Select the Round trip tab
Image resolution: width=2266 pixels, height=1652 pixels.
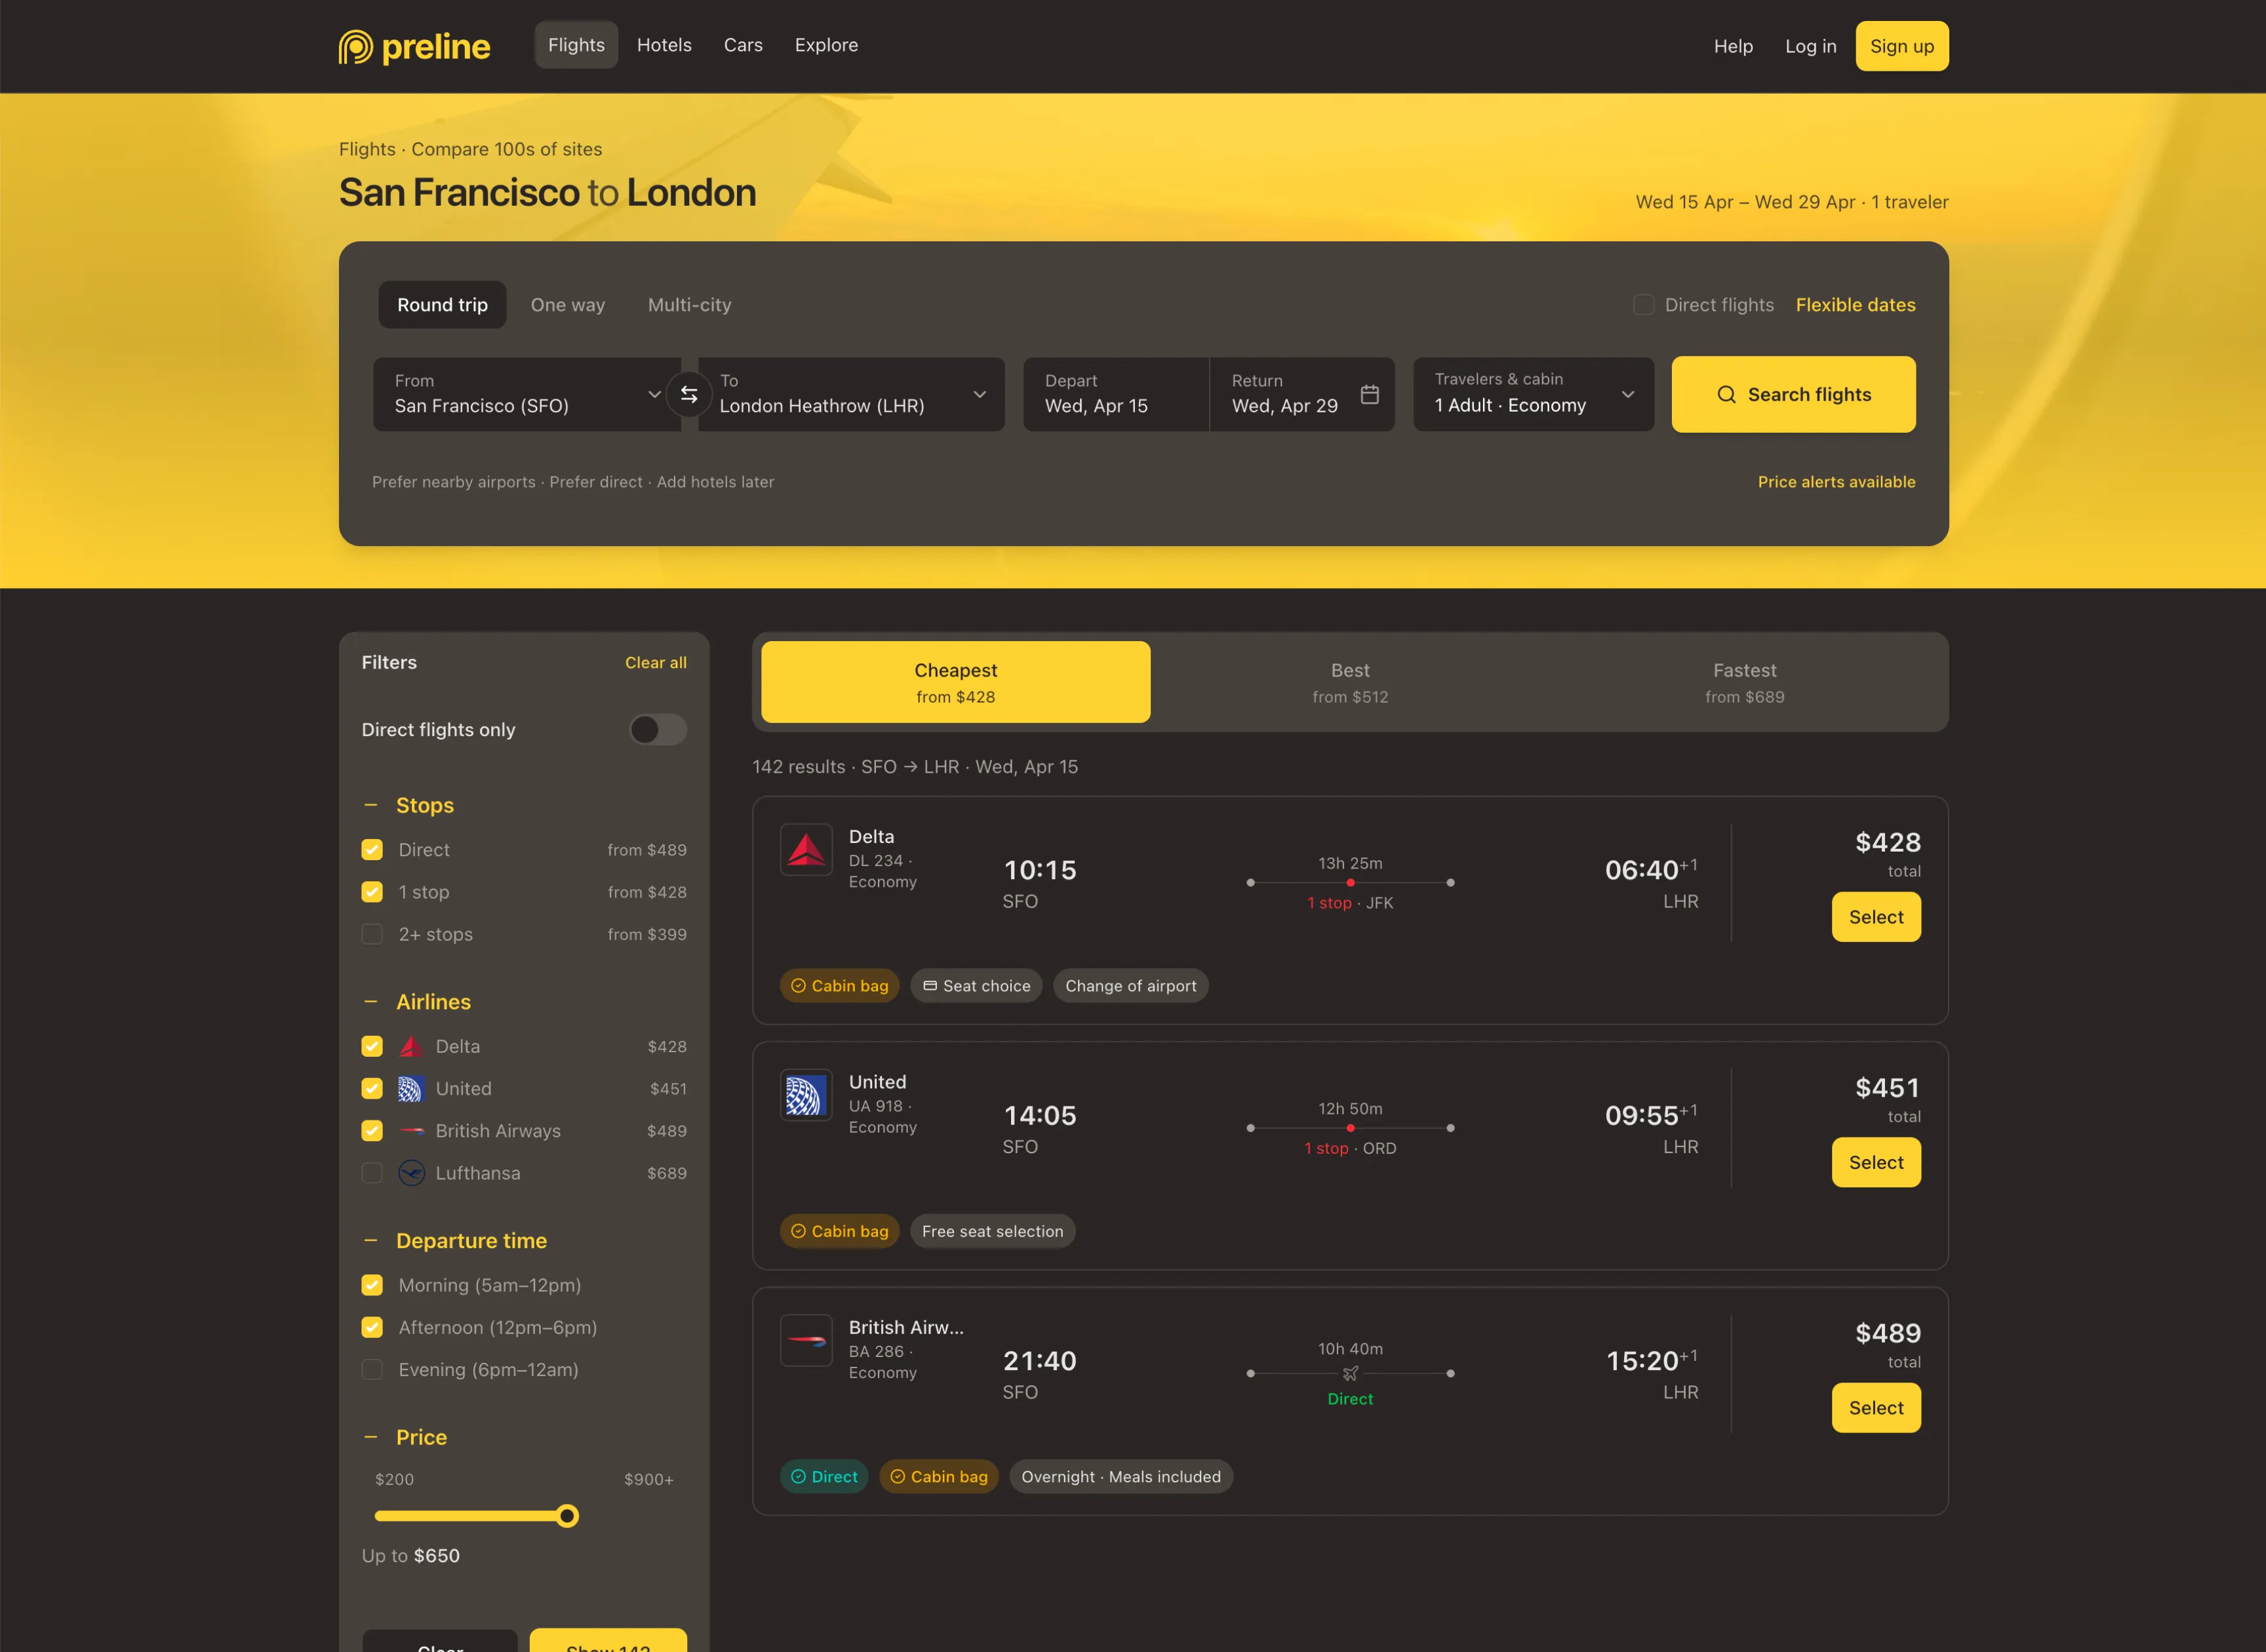tap(442, 305)
